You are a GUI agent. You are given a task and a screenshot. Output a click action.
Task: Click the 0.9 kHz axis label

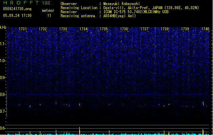[3, 78]
